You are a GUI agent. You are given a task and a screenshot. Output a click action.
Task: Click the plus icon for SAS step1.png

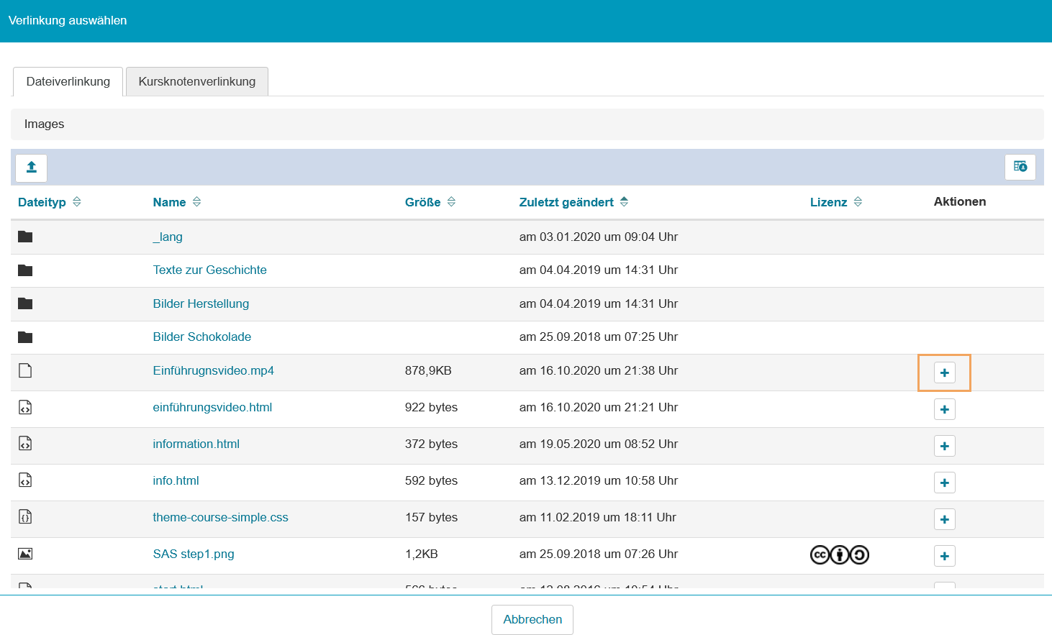(x=944, y=556)
